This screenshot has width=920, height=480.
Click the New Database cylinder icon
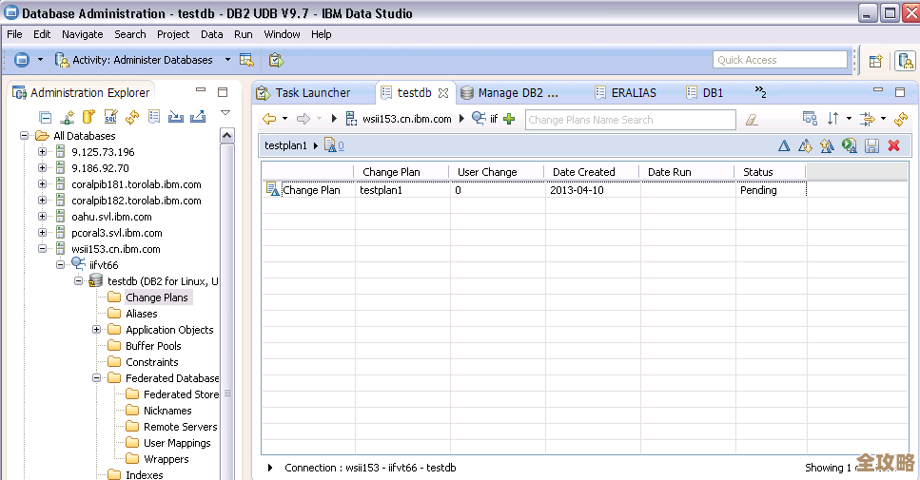tap(88, 117)
